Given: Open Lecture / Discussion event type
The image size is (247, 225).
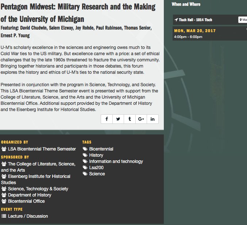Looking at the screenshot, I should click(x=28, y=216).
